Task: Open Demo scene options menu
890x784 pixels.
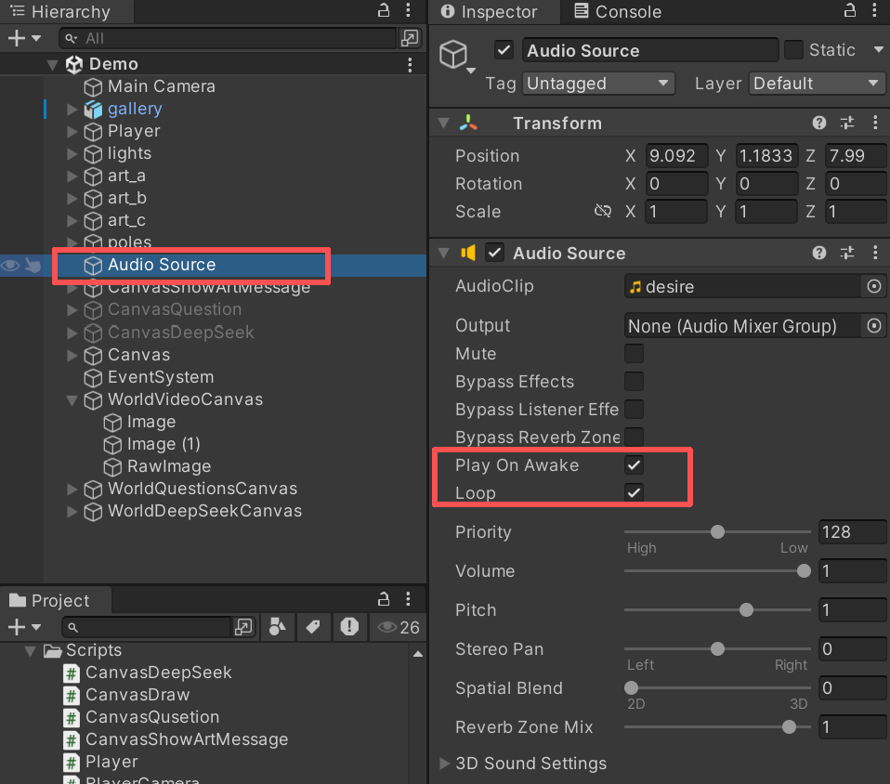Action: (x=410, y=65)
